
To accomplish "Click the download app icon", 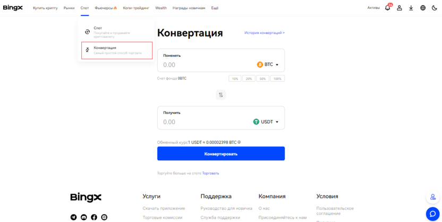I will 411,8.
